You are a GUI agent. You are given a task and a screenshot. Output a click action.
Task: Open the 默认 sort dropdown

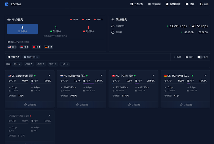click(17, 64)
